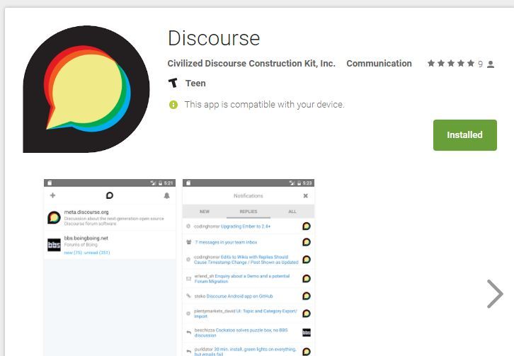Select the REPLIES tab in Notifications screenshot

(249, 212)
